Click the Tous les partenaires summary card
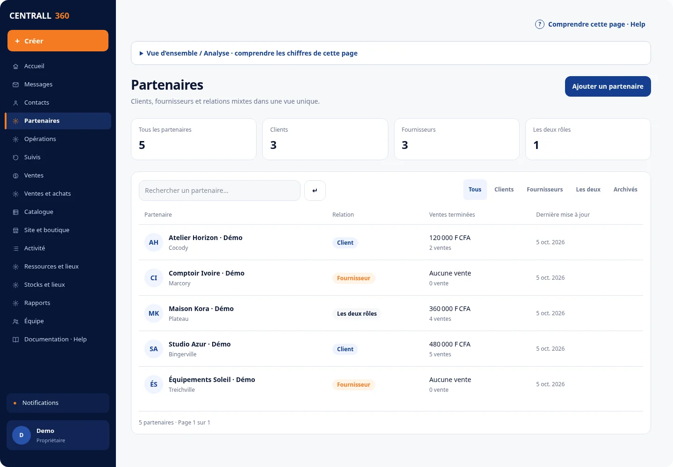 click(x=193, y=139)
